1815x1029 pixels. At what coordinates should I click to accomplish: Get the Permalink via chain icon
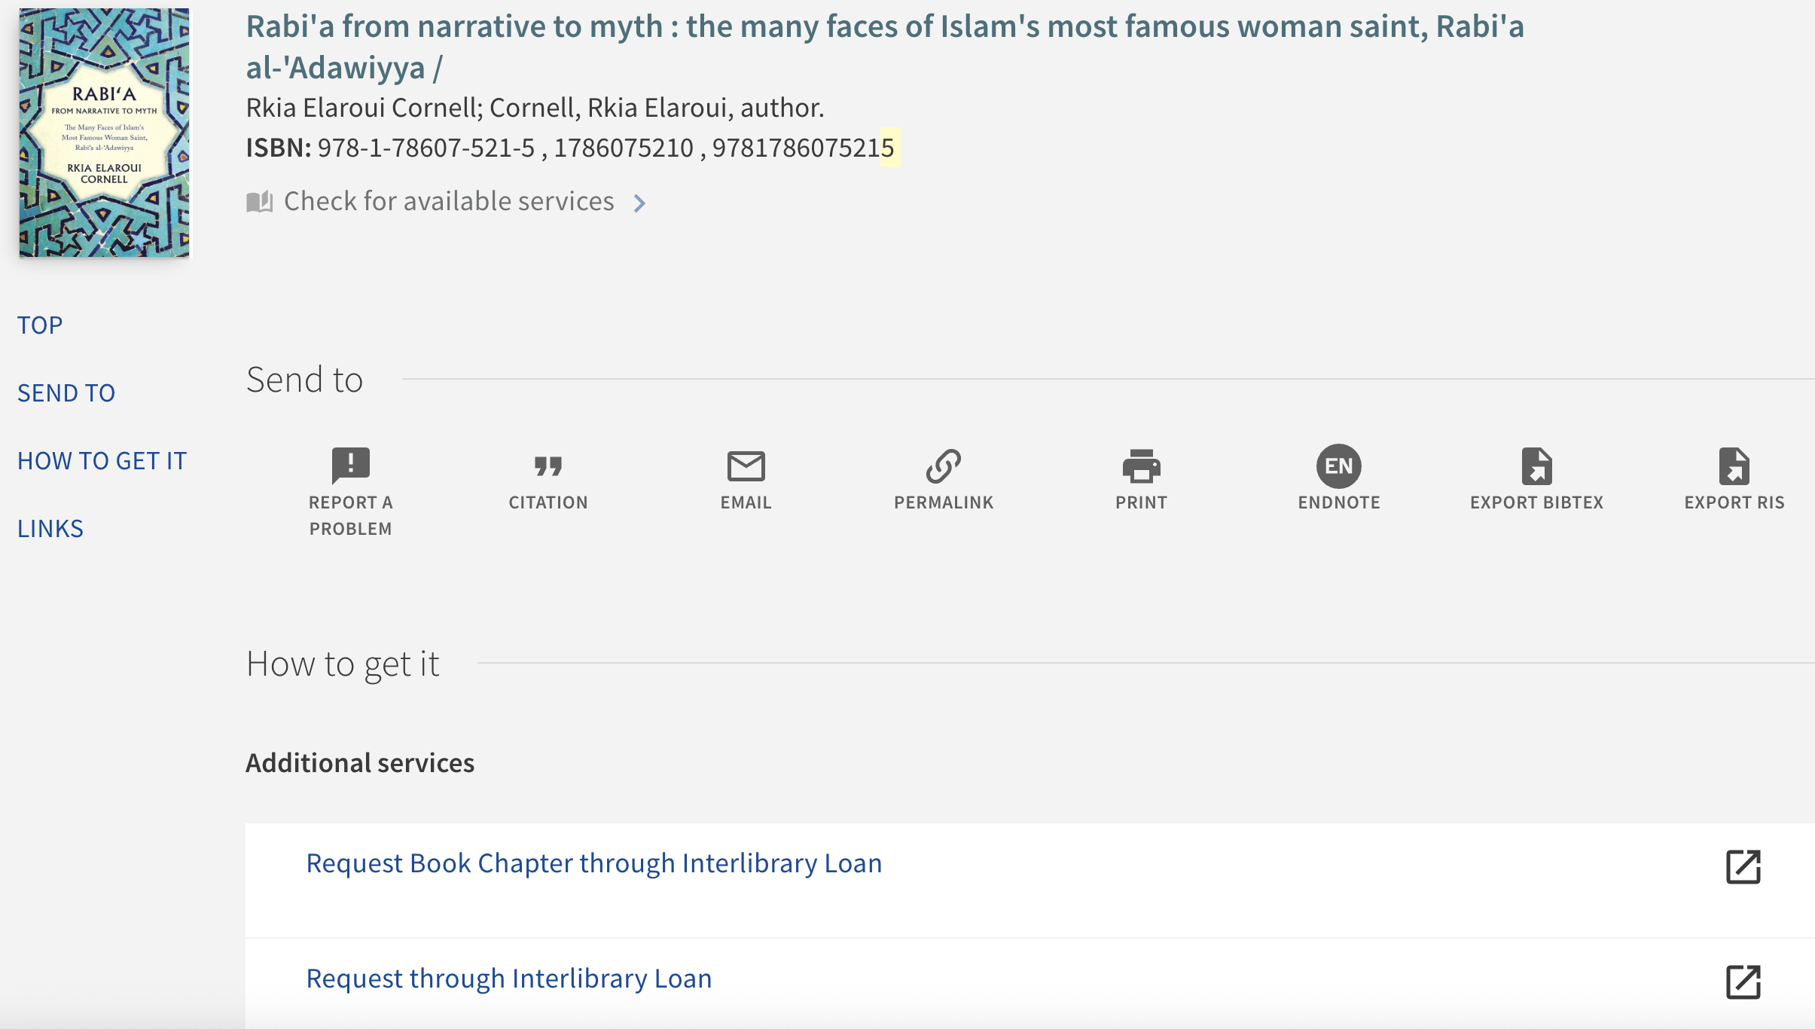coord(943,466)
